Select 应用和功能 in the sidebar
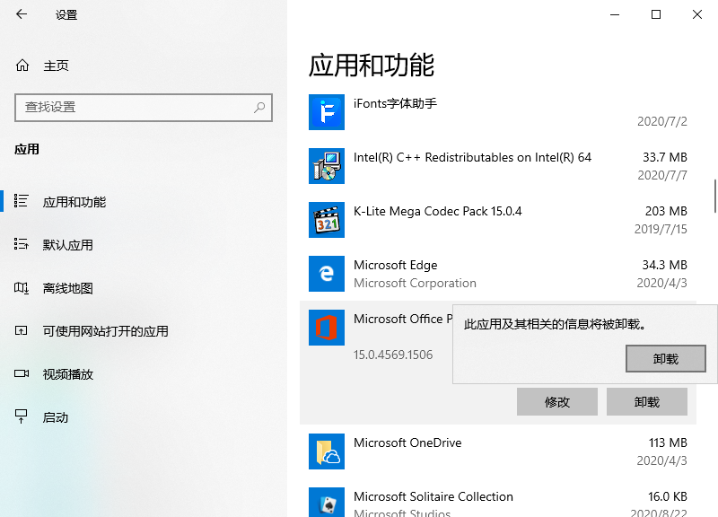 tap(74, 202)
